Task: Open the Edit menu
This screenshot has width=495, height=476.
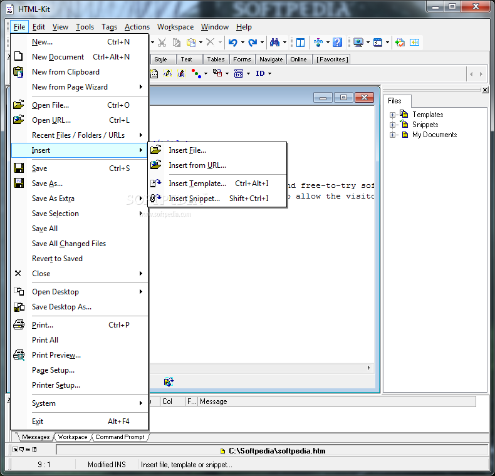Action: [x=38, y=27]
